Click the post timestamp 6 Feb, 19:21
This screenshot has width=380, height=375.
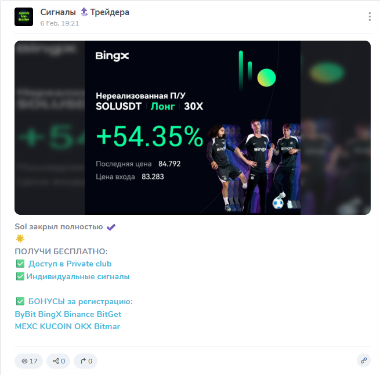pyautogui.click(x=60, y=23)
